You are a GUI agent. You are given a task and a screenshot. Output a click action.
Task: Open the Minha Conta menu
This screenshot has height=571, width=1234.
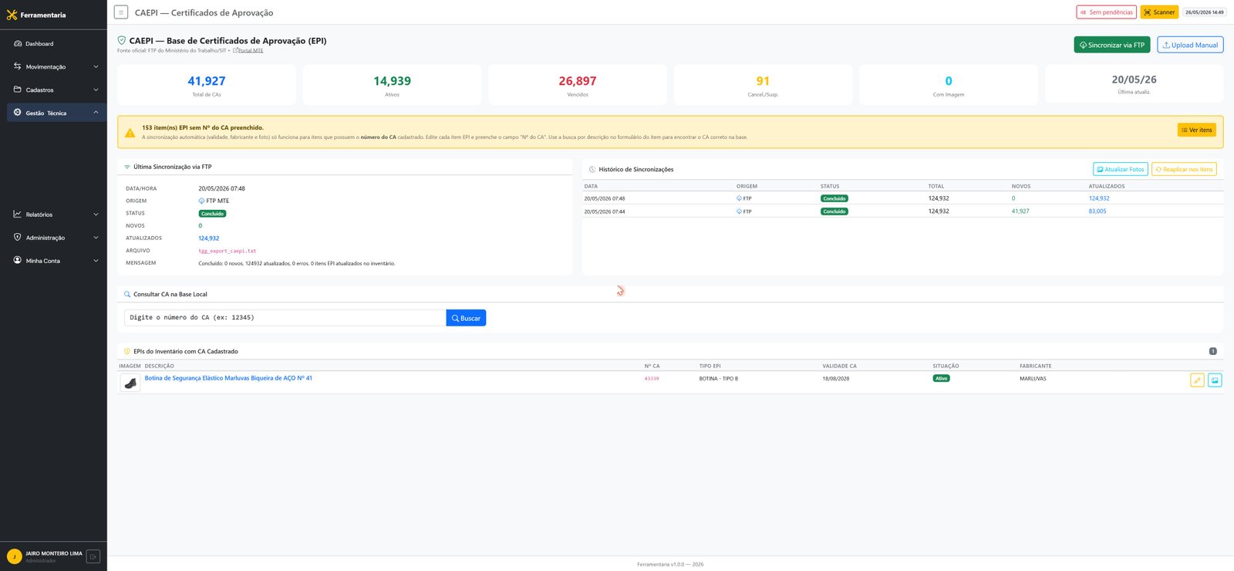coord(53,261)
